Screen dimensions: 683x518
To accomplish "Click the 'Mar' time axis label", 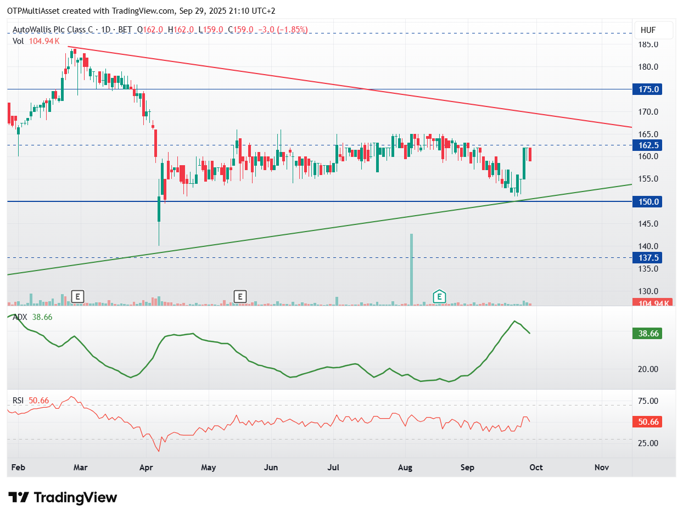I will [81, 468].
